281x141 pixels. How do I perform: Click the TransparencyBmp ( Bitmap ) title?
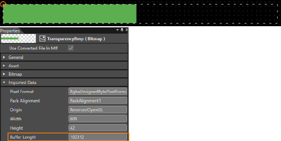[76, 39]
